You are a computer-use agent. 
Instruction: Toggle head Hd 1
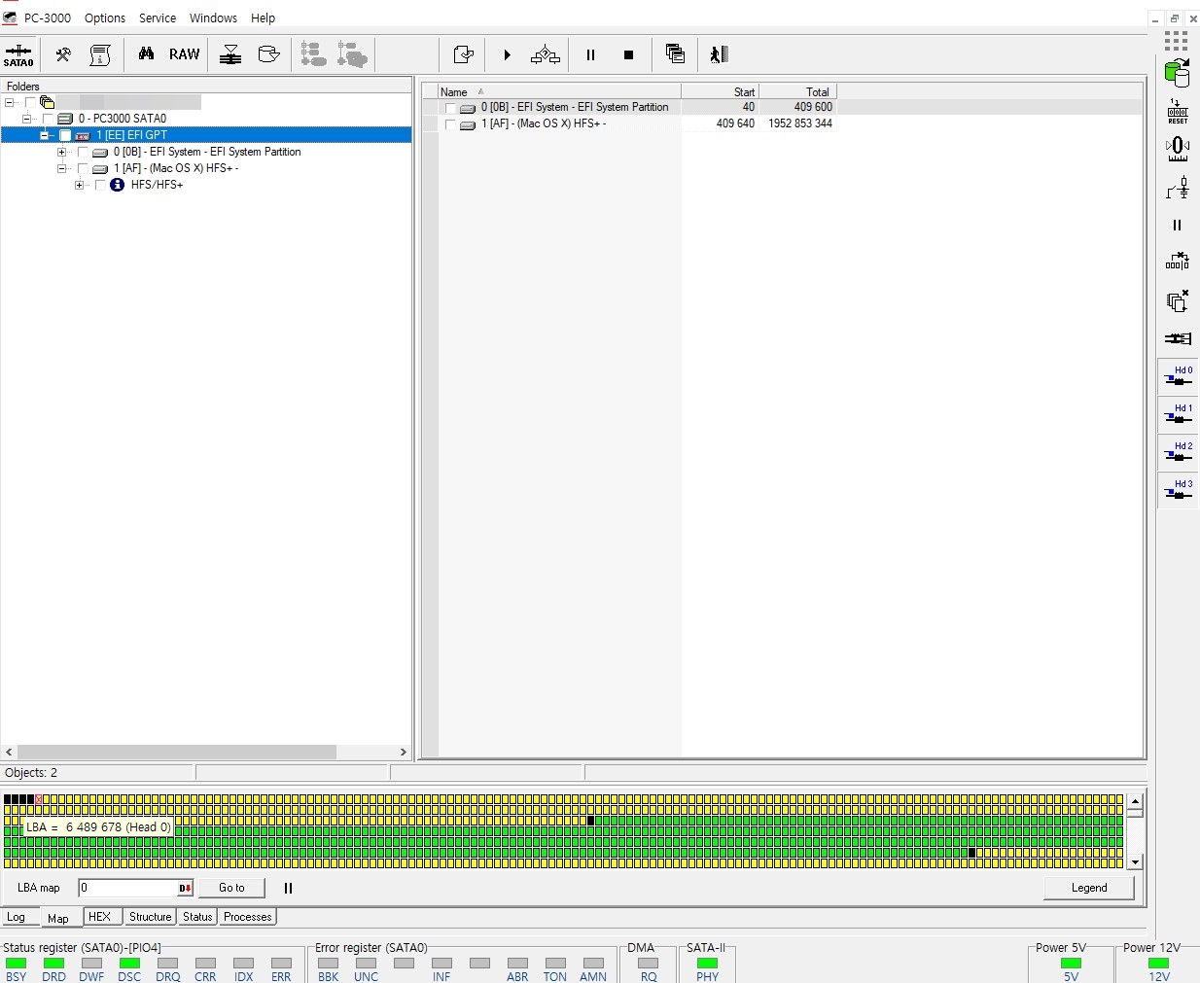click(x=1178, y=414)
